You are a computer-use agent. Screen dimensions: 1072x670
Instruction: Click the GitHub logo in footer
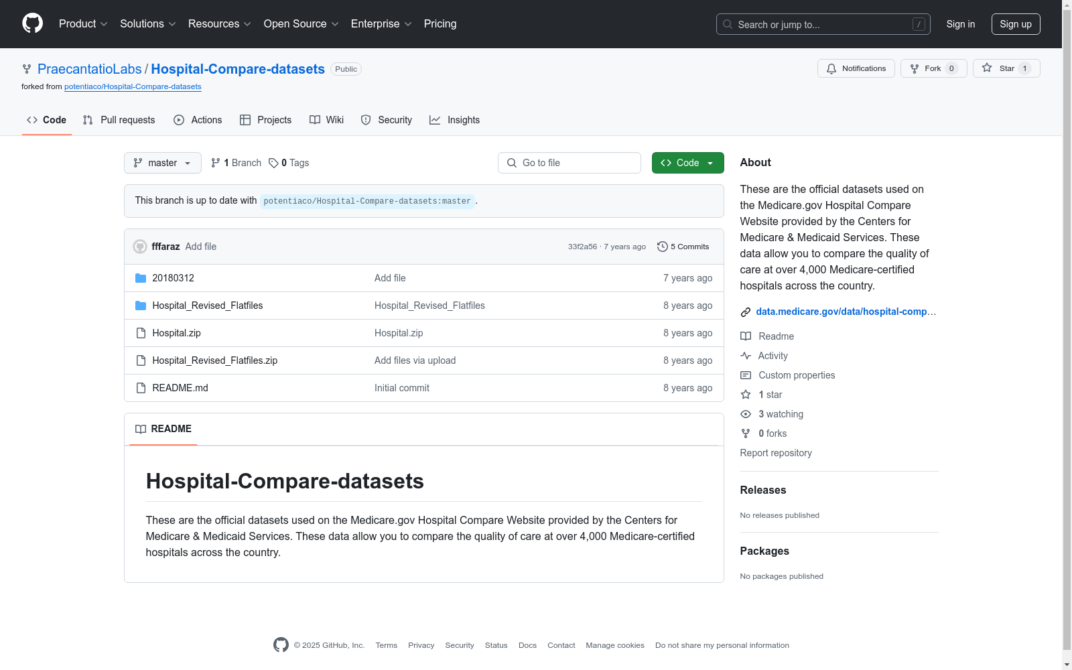pyautogui.click(x=281, y=645)
